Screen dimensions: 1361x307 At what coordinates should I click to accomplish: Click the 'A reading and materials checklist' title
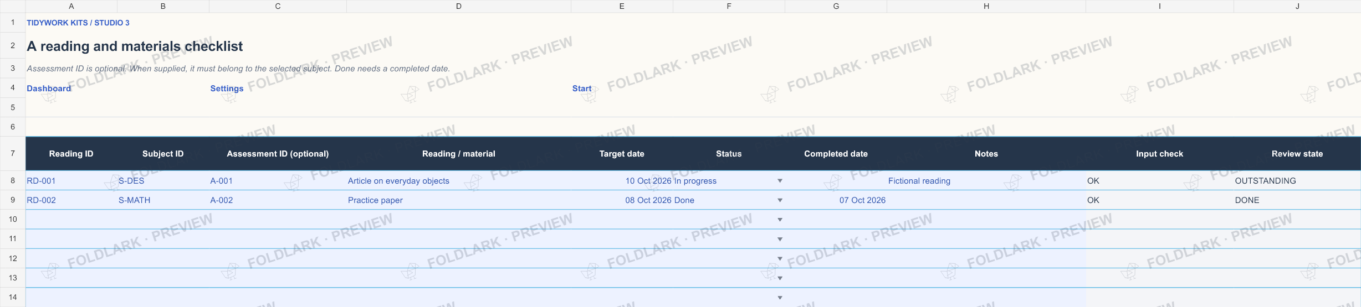click(x=135, y=46)
